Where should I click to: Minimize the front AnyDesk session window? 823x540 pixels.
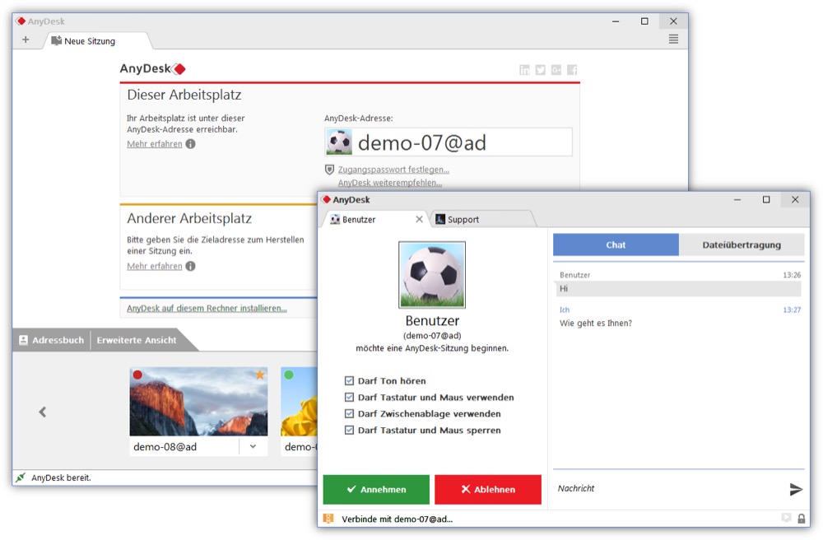click(737, 199)
